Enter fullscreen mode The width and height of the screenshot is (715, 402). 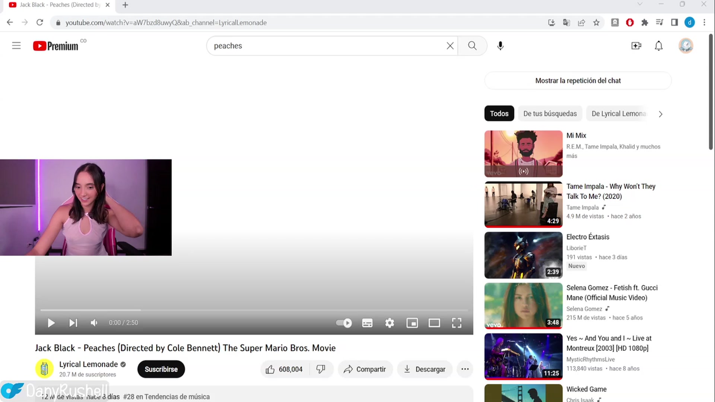coord(457,323)
